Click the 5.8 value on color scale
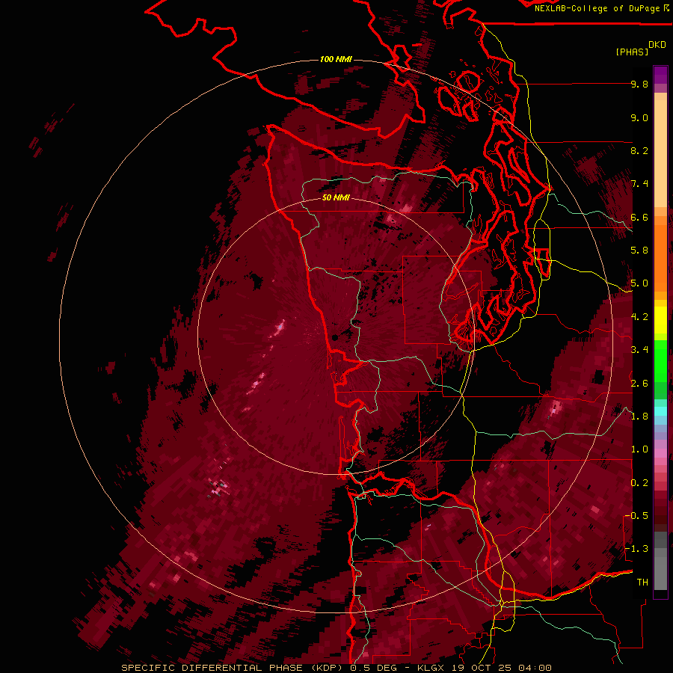 (x=639, y=251)
